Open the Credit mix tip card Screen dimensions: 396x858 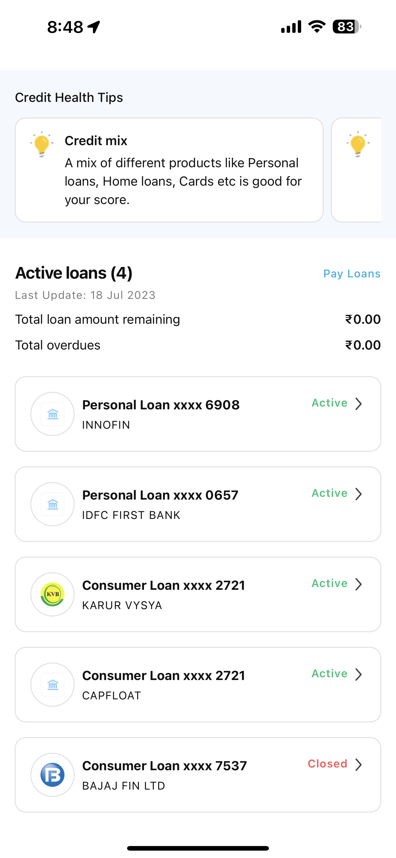pyautogui.click(x=169, y=170)
